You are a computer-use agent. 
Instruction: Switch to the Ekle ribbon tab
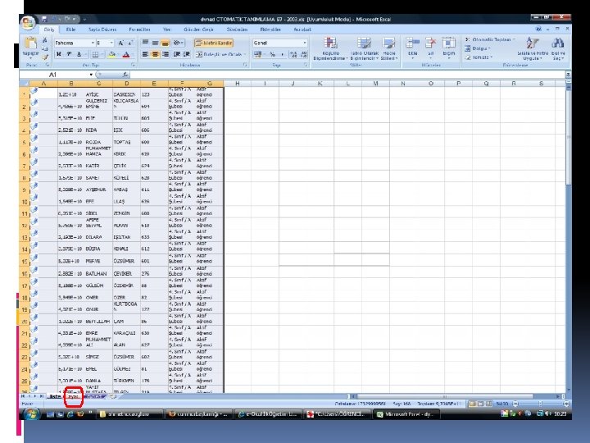click(70, 30)
